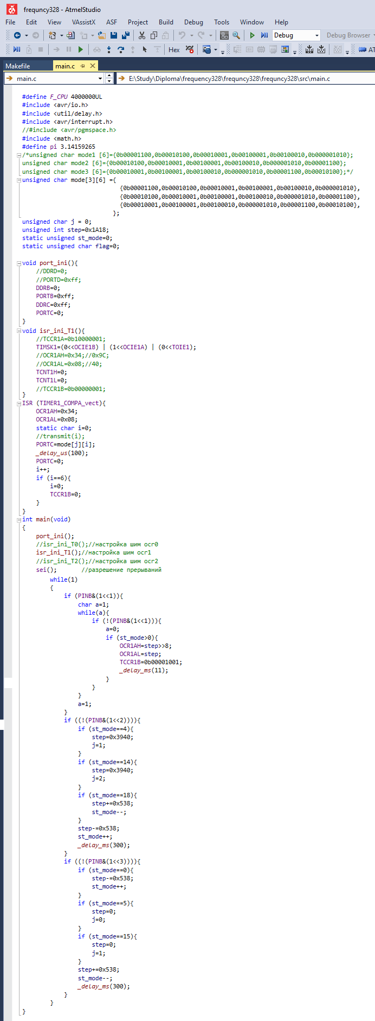Collapse the isr_ini_T1 function
The width and height of the screenshot is (375, 1021).
click(19, 331)
